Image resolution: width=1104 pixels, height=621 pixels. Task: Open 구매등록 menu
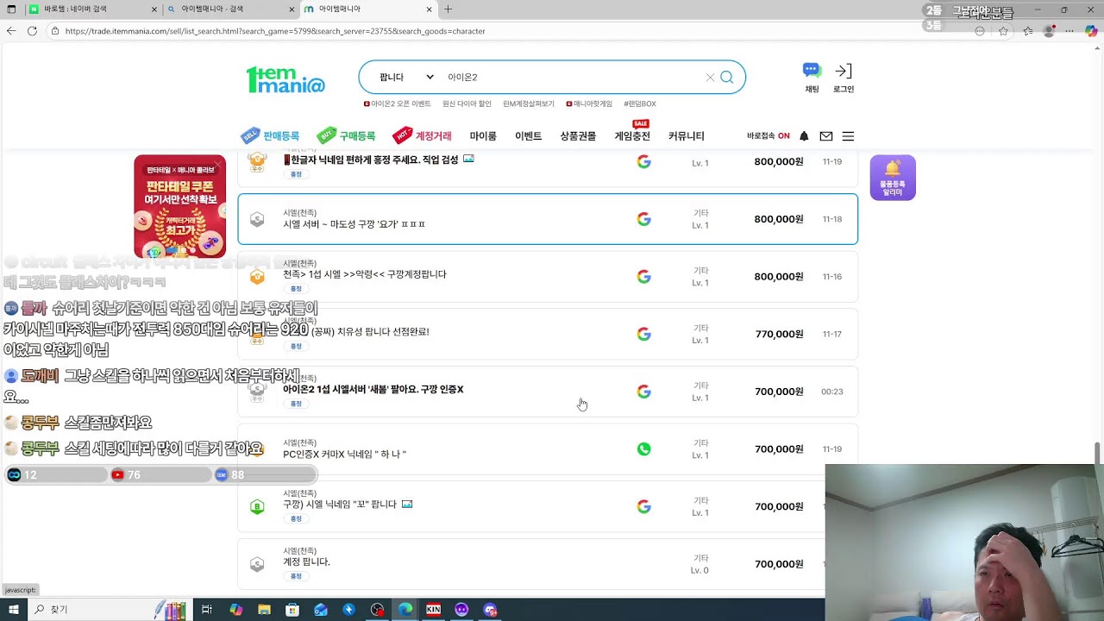tap(346, 136)
